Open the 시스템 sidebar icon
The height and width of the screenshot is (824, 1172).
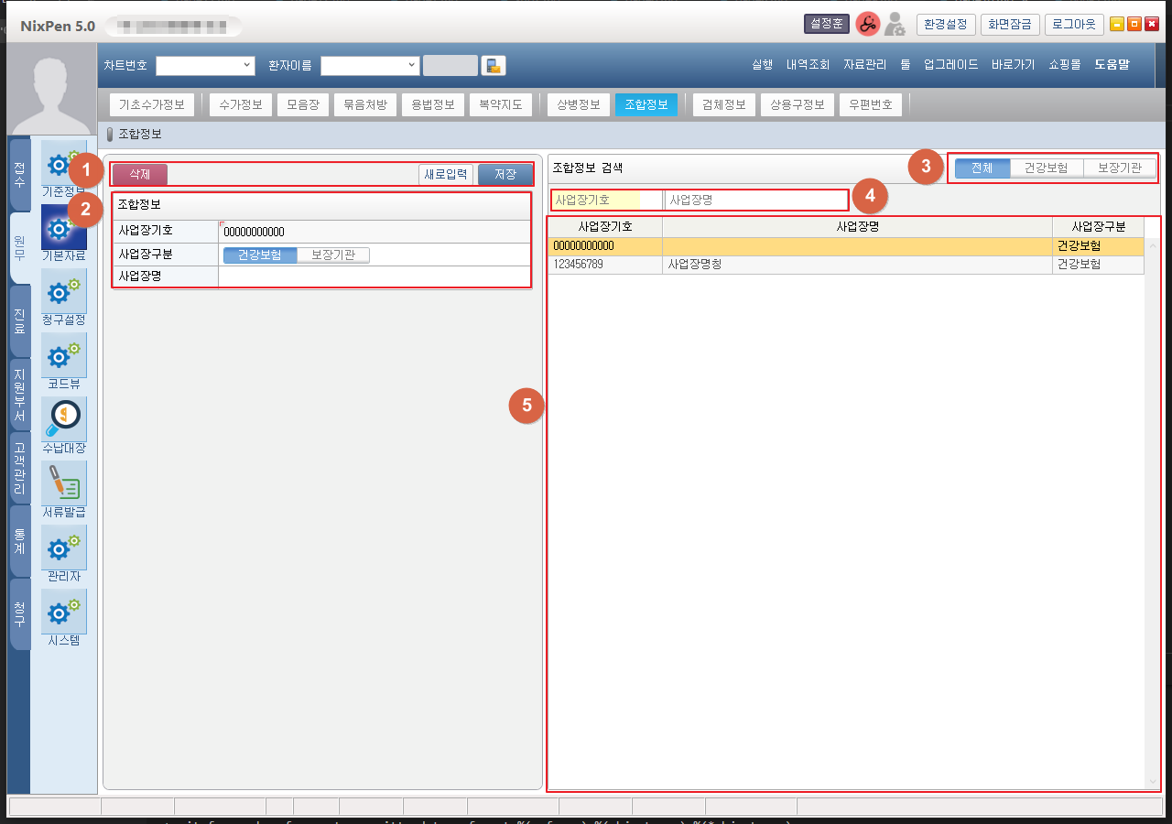64,612
